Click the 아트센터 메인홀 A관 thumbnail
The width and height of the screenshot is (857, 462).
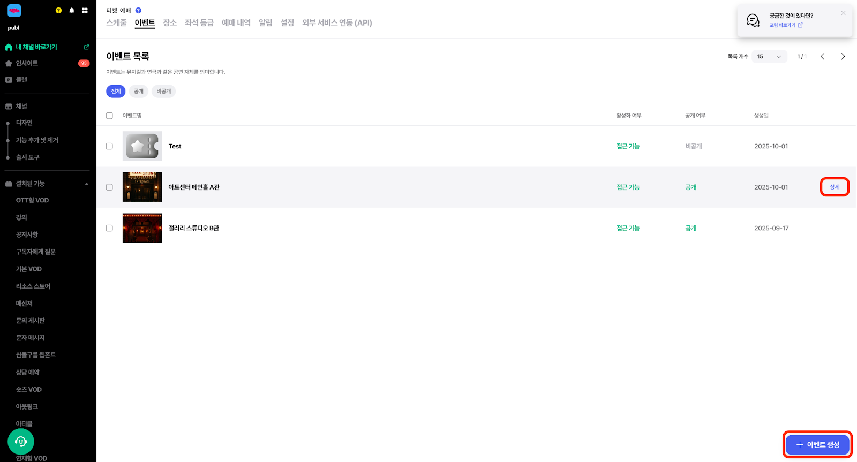tap(142, 187)
